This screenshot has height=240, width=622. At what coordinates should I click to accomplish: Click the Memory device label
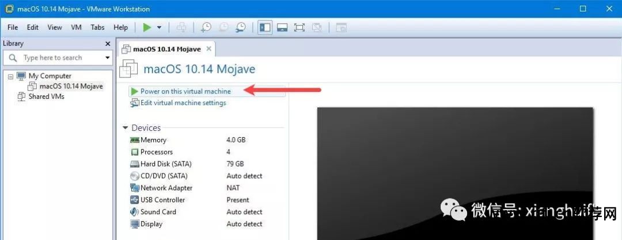click(x=154, y=140)
